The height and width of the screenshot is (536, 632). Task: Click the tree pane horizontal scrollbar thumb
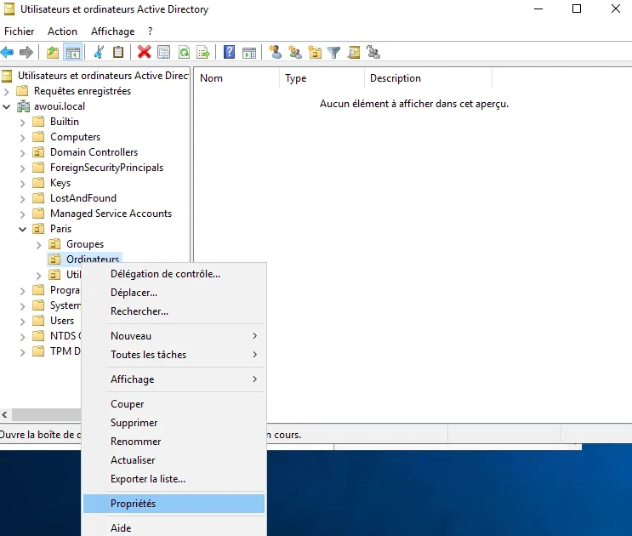pyautogui.click(x=46, y=414)
